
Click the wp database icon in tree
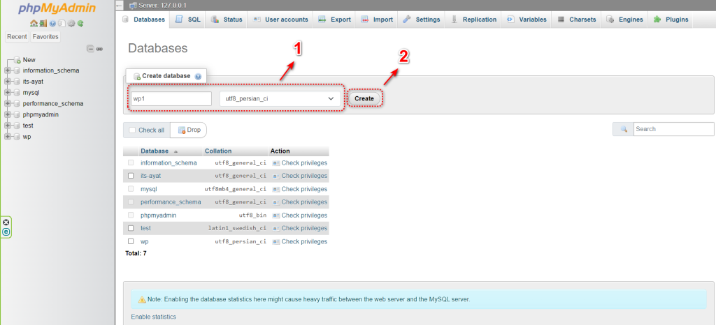pyautogui.click(x=17, y=137)
